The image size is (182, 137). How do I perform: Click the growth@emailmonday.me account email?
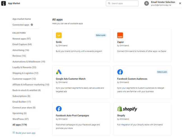(161, 5)
